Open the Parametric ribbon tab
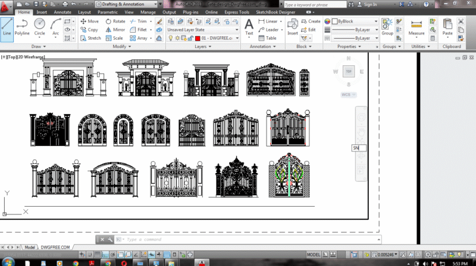 108,12
